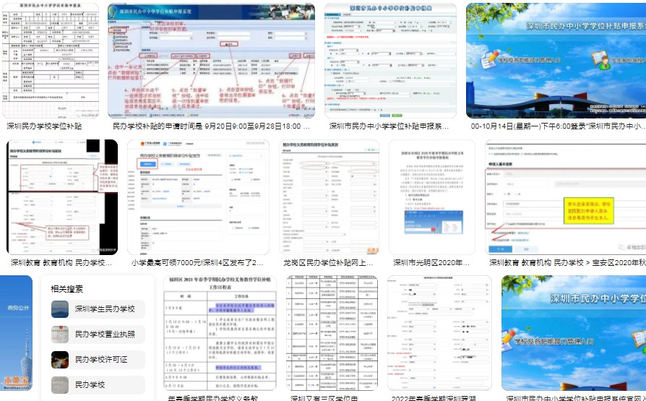Open the 深圳市光明区2020年 document image

tap(432, 197)
